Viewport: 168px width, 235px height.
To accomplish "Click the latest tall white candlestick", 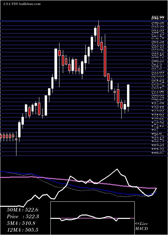I will 128,96.
